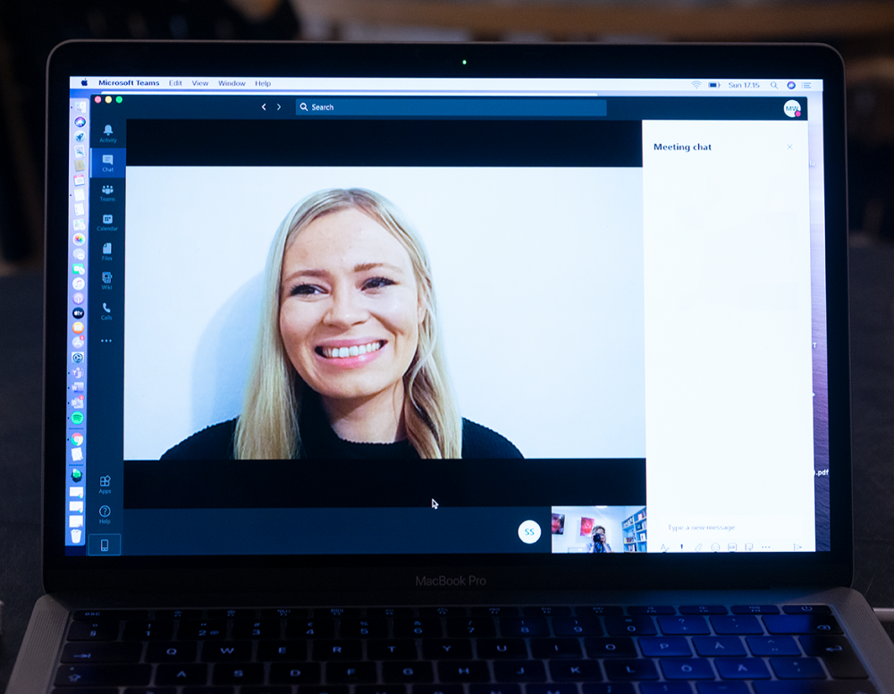This screenshot has width=894, height=694.
Task: Open the Calls section
Action: tap(106, 310)
